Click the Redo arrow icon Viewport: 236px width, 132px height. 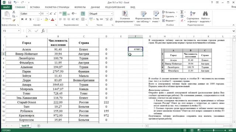[22, 2]
